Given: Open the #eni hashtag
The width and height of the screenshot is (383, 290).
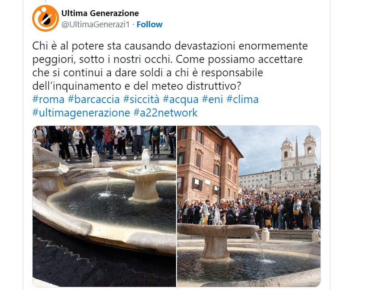Looking at the screenshot, I should click(212, 99).
